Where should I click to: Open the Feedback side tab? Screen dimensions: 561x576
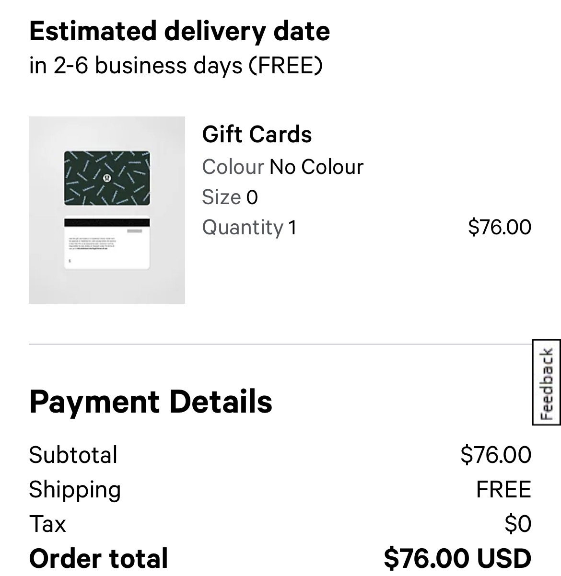click(x=546, y=383)
